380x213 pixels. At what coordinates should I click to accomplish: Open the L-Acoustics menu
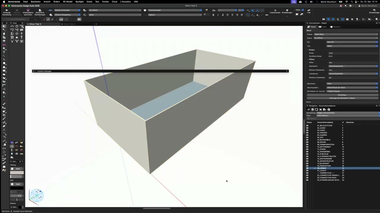pyautogui.click(x=125, y=2)
